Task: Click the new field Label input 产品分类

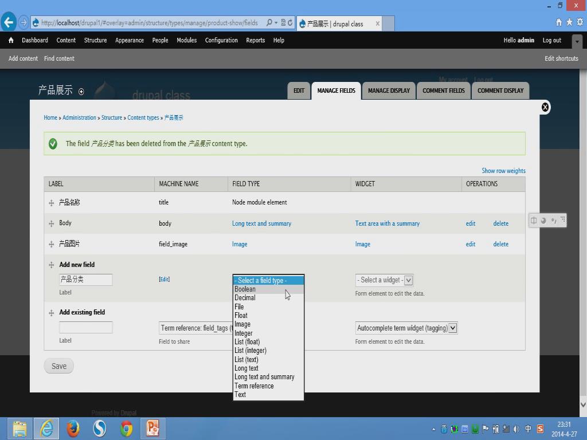Action: (x=86, y=280)
